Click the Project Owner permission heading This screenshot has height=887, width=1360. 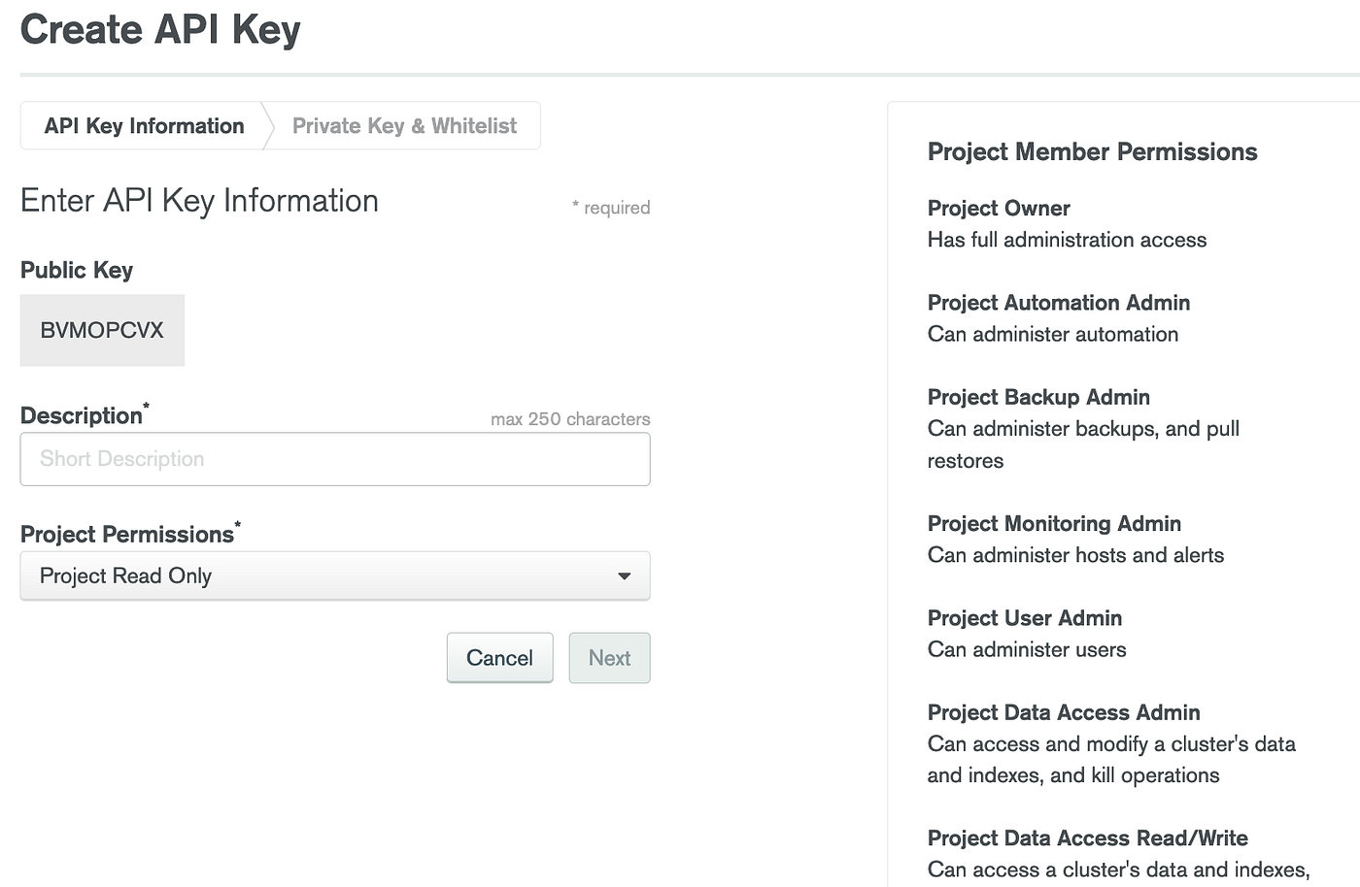pyautogui.click(x=999, y=209)
